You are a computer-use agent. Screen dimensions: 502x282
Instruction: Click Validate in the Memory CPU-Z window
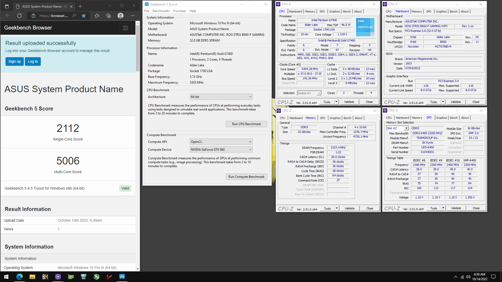350,208
